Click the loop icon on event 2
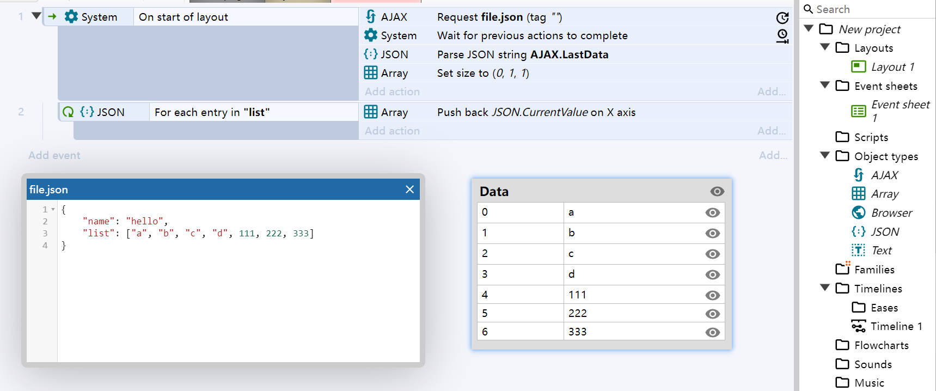The height and width of the screenshot is (391, 936). point(68,112)
